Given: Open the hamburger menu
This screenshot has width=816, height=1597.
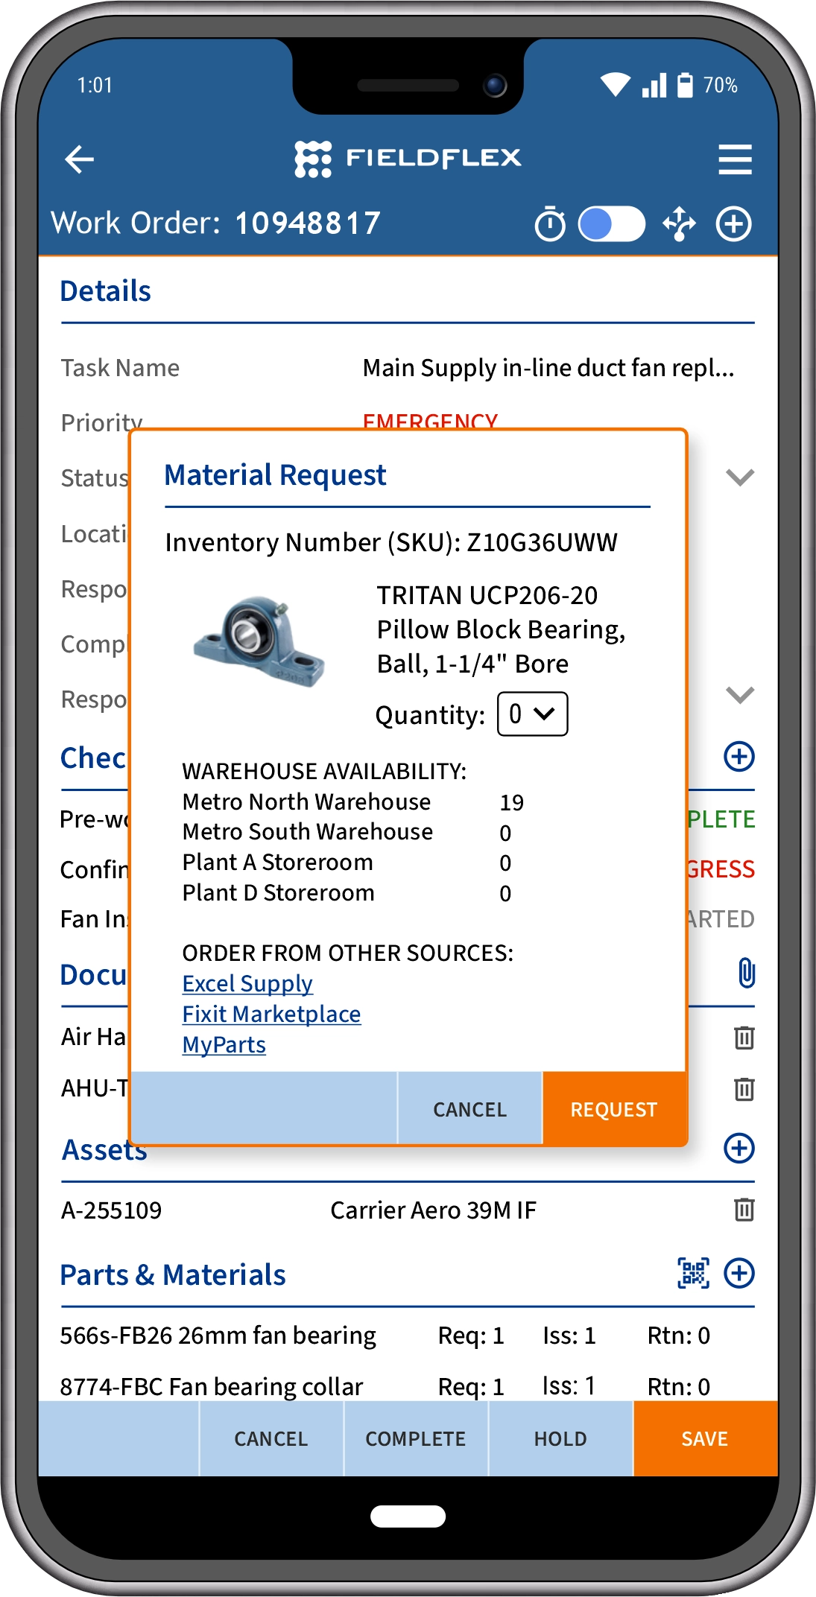Looking at the screenshot, I should click(x=735, y=159).
